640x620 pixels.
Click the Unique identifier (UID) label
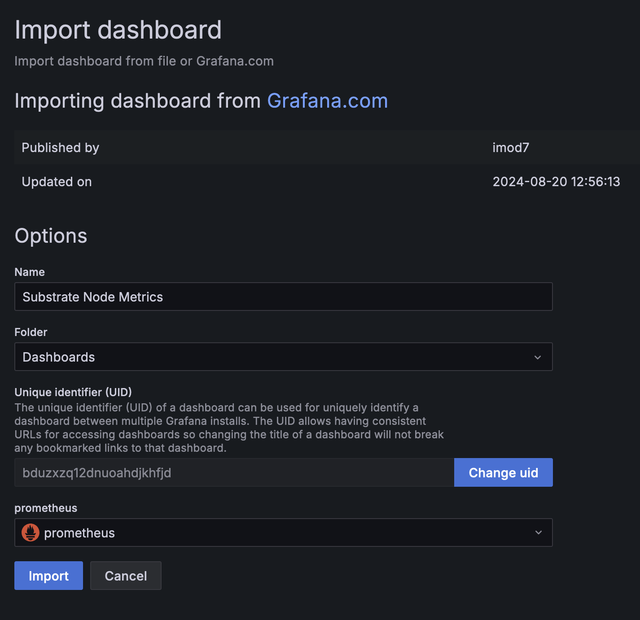click(73, 392)
